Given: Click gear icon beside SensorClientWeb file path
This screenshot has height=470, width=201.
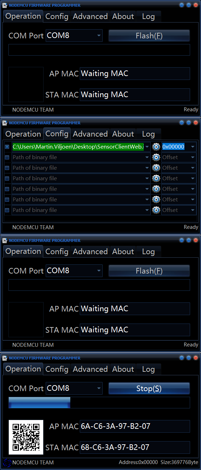Looking at the screenshot, I should point(156,147).
